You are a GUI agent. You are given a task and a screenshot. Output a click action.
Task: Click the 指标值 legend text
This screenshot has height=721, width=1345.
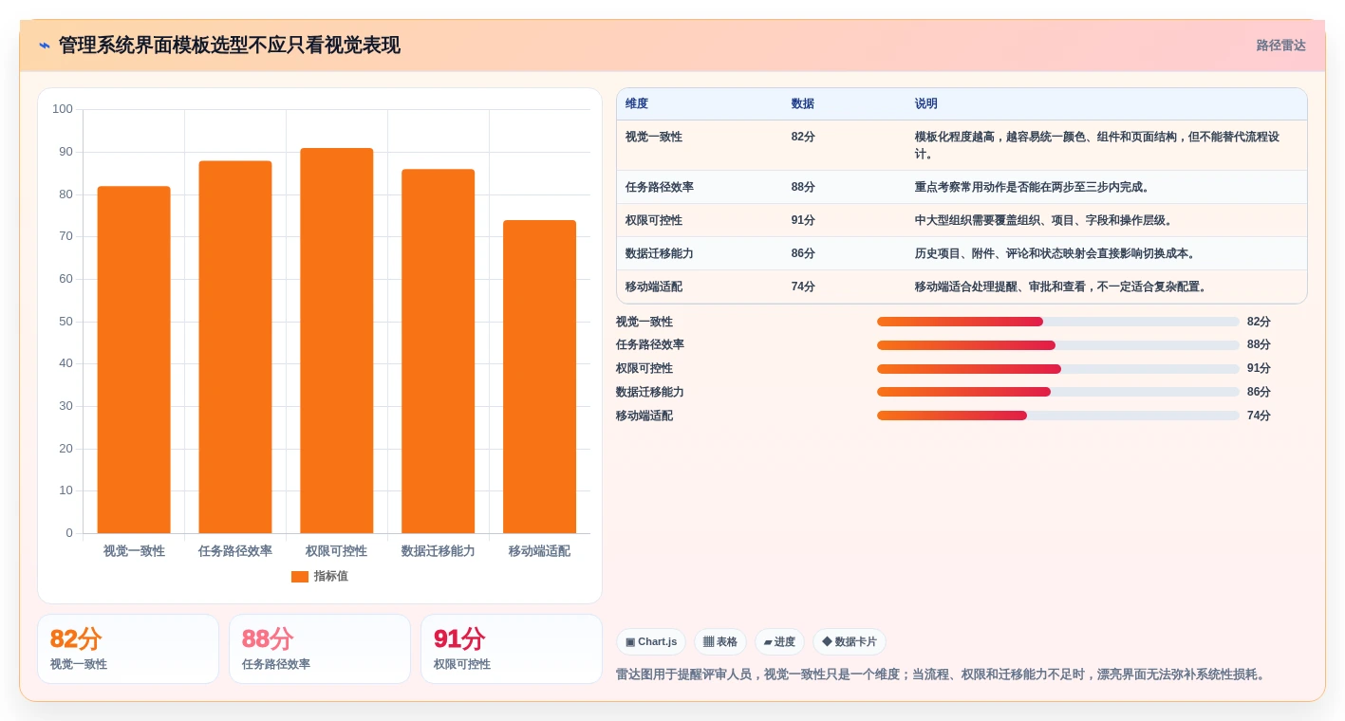(331, 576)
